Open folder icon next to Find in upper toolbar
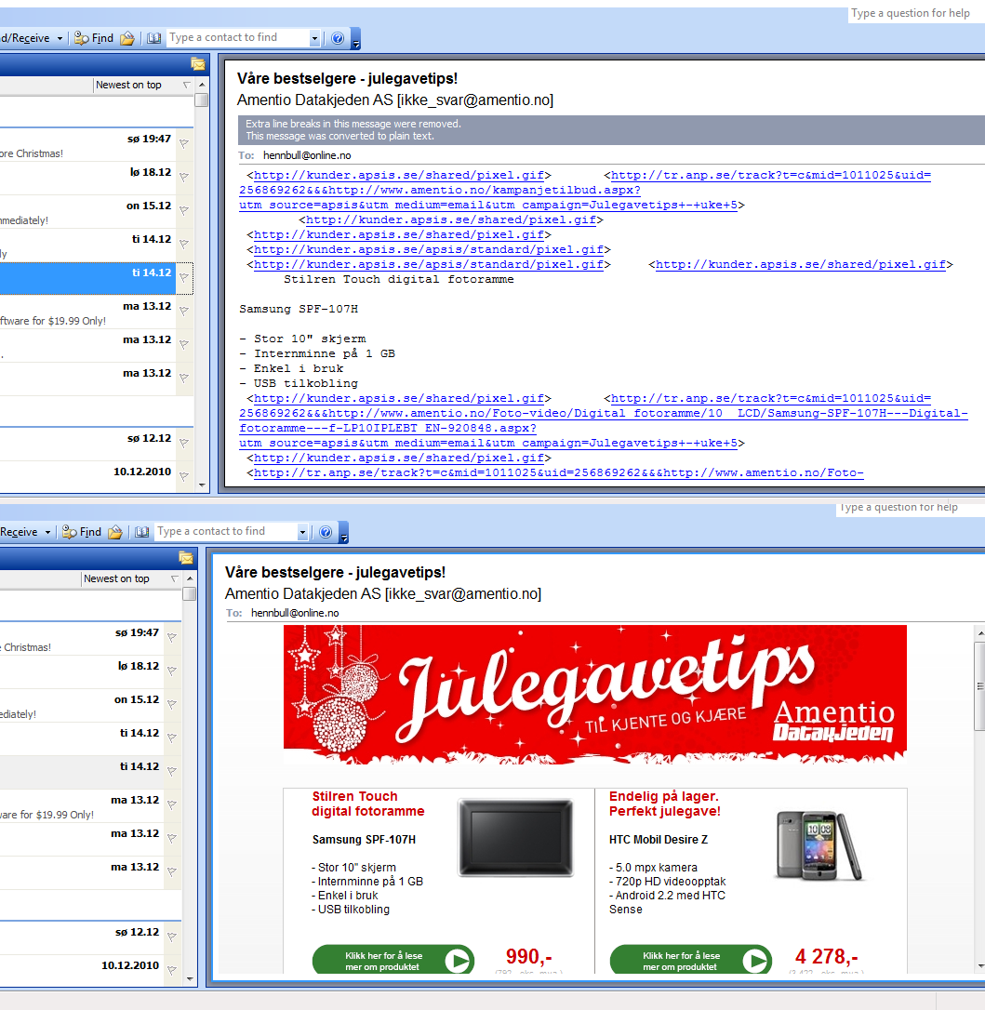 tap(127, 38)
